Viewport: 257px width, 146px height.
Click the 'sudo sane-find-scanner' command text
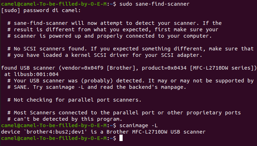tap(154, 4)
